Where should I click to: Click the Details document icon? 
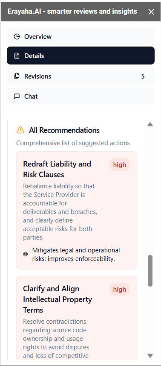click(17, 56)
